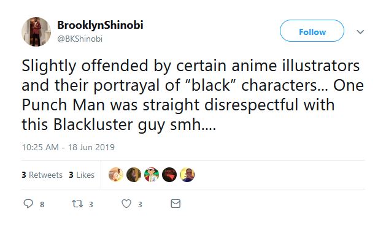Click the retweet arrows icon
Image resolution: width=386 pixels, height=225 pixels.
pyautogui.click(x=77, y=204)
